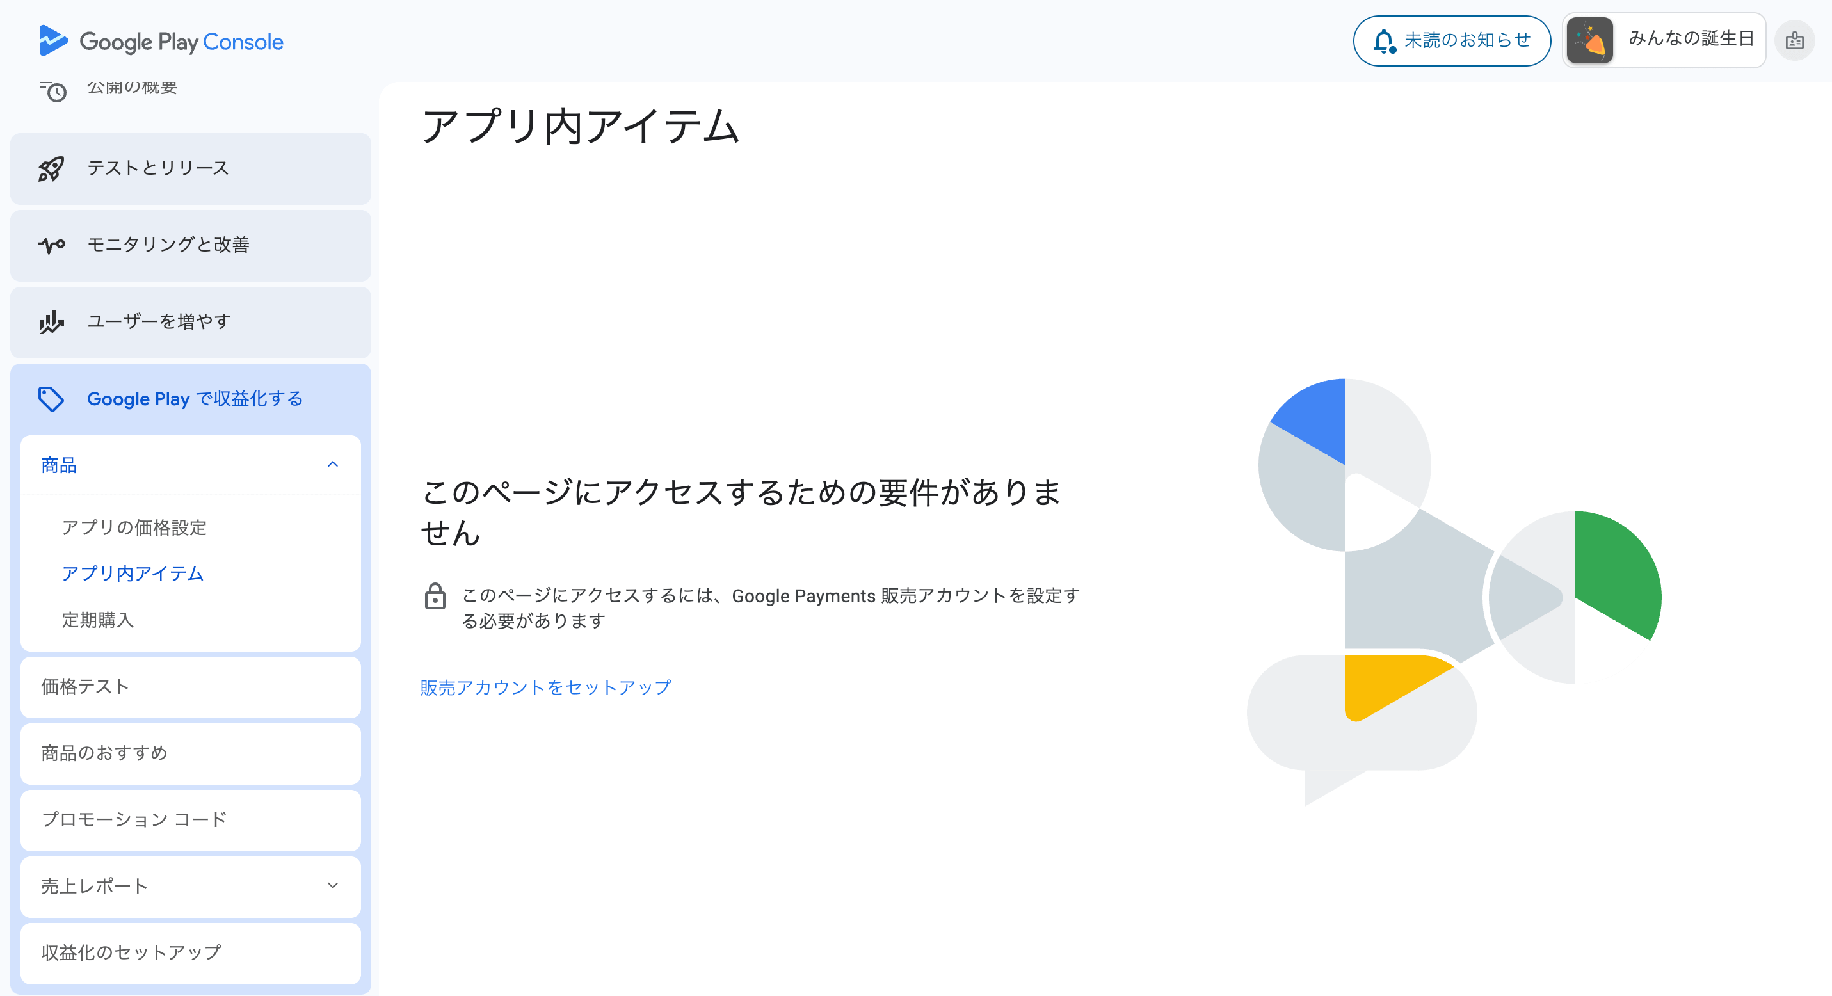Click the 公開の概要 clock icon

point(52,91)
